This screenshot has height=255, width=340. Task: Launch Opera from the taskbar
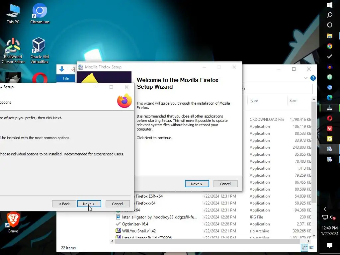(x=330, y=118)
